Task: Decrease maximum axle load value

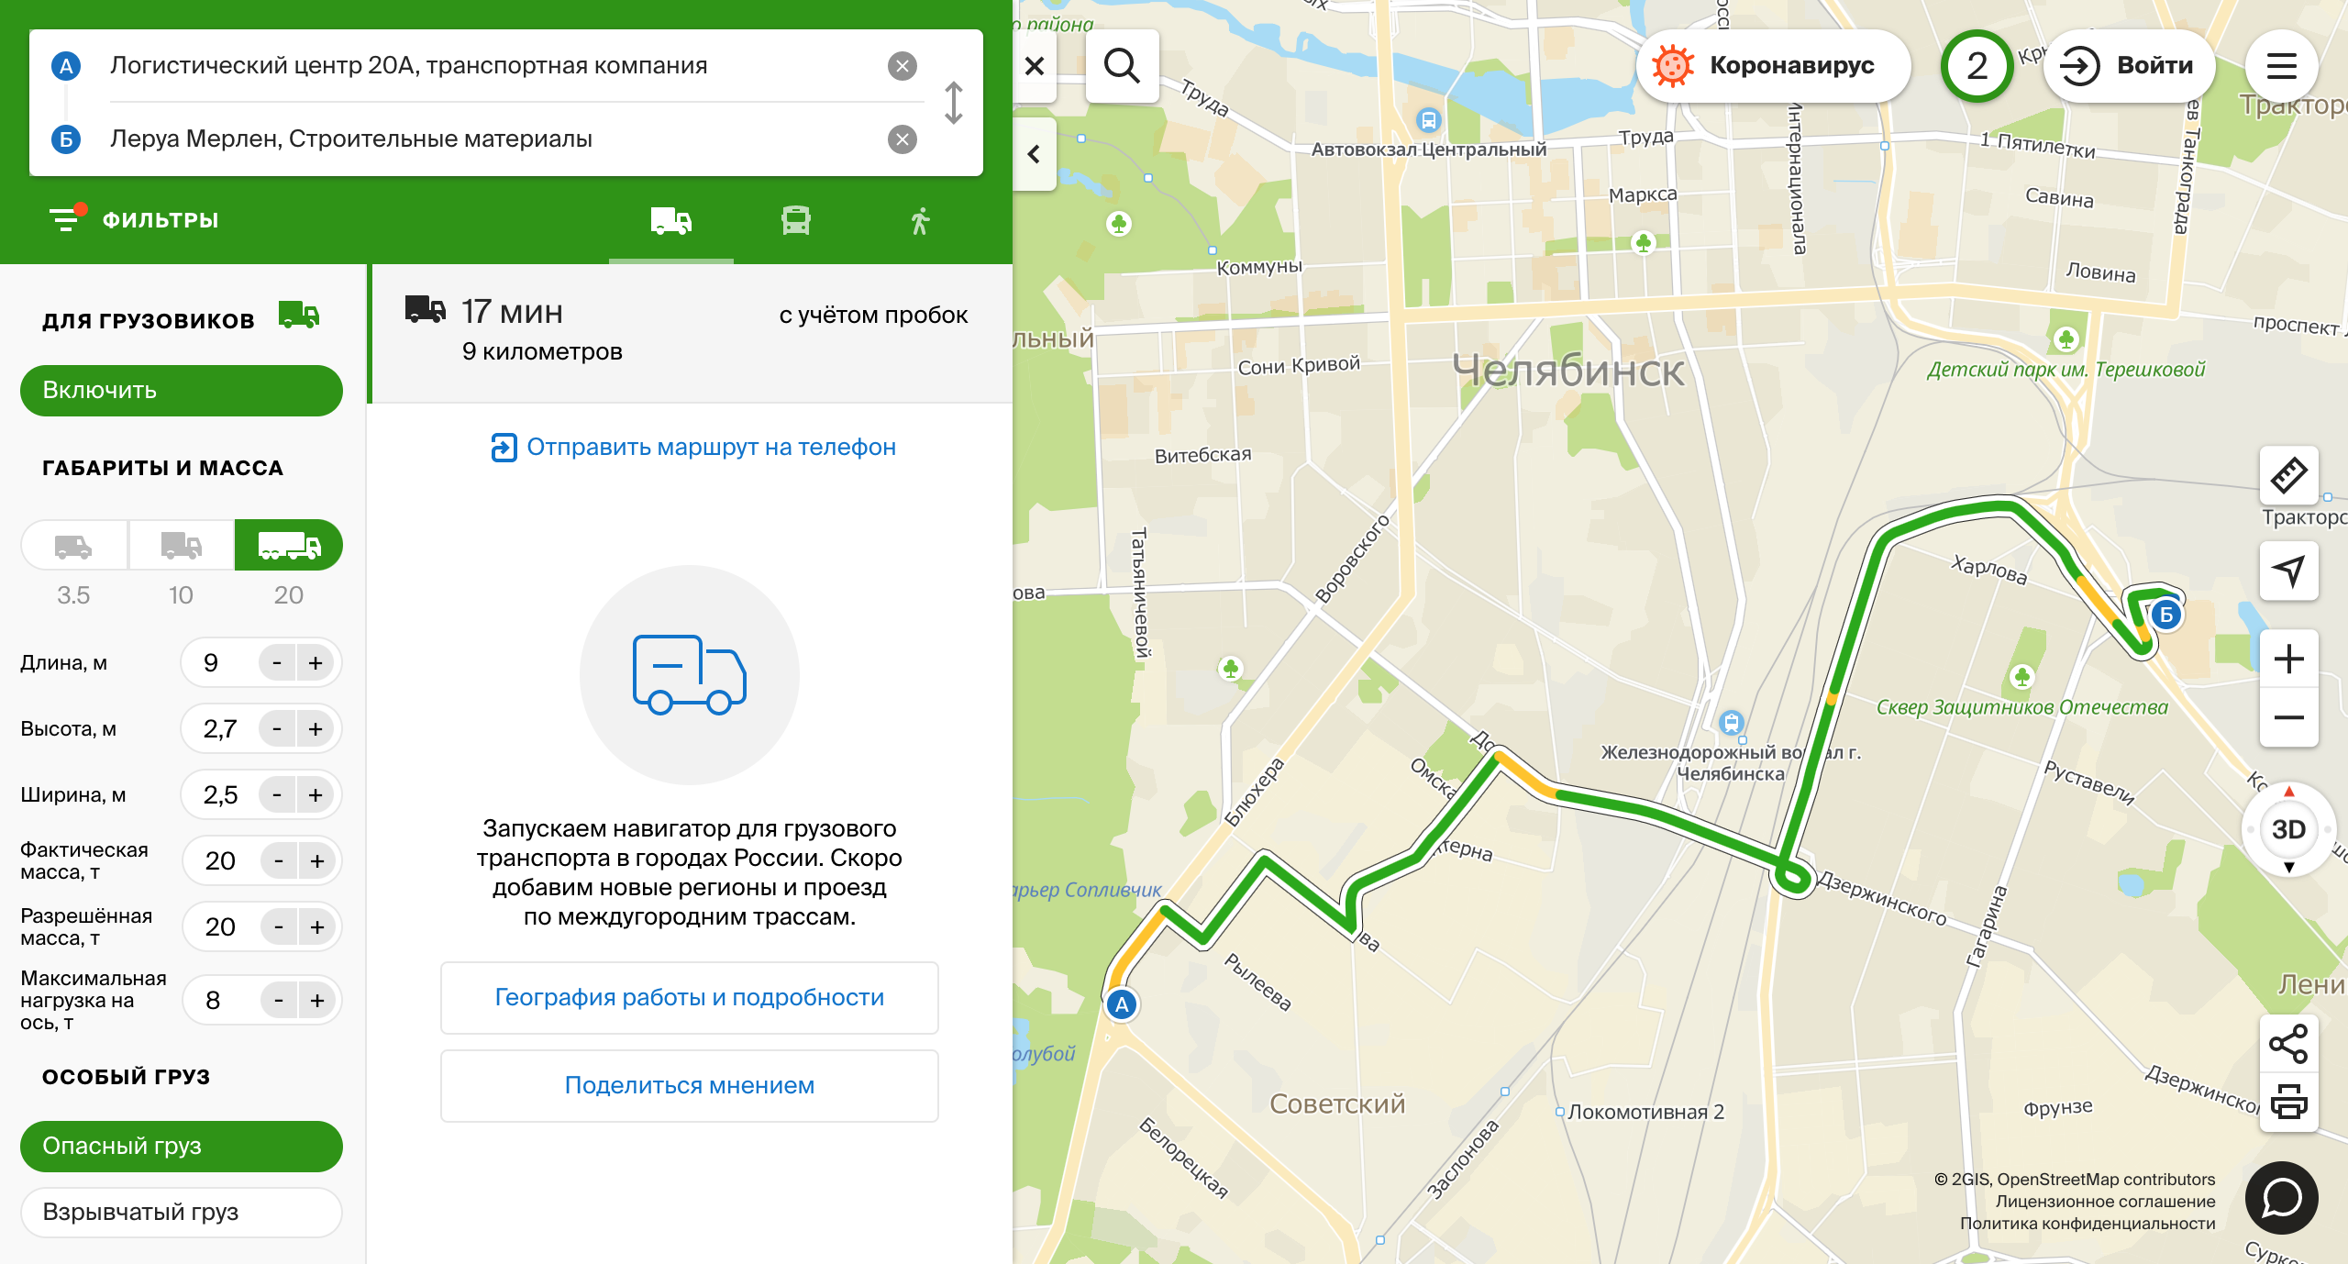Action: click(x=279, y=1001)
